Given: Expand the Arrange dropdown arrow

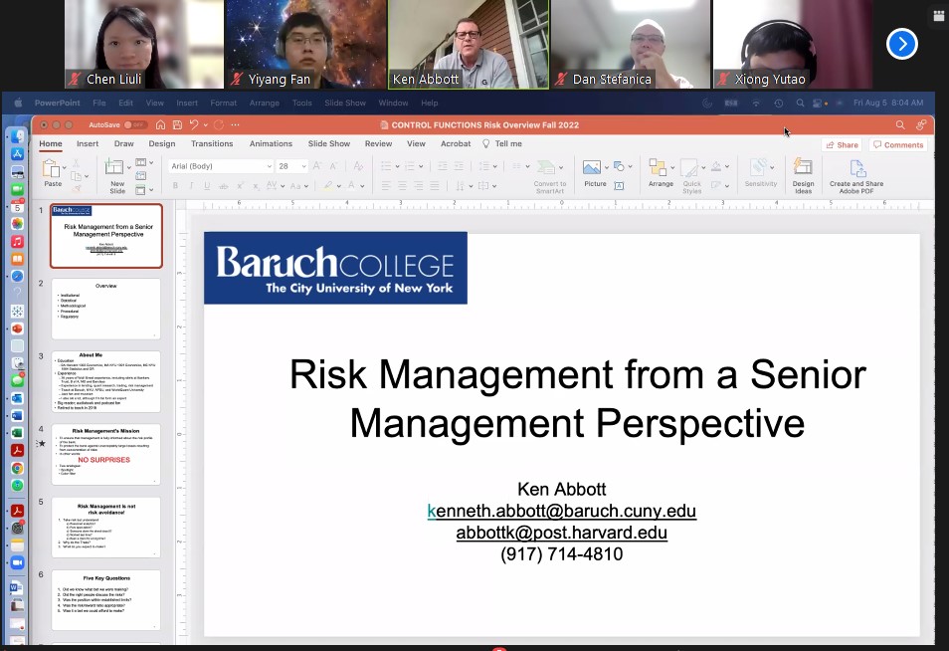Looking at the screenshot, I should tap(671, 167).
